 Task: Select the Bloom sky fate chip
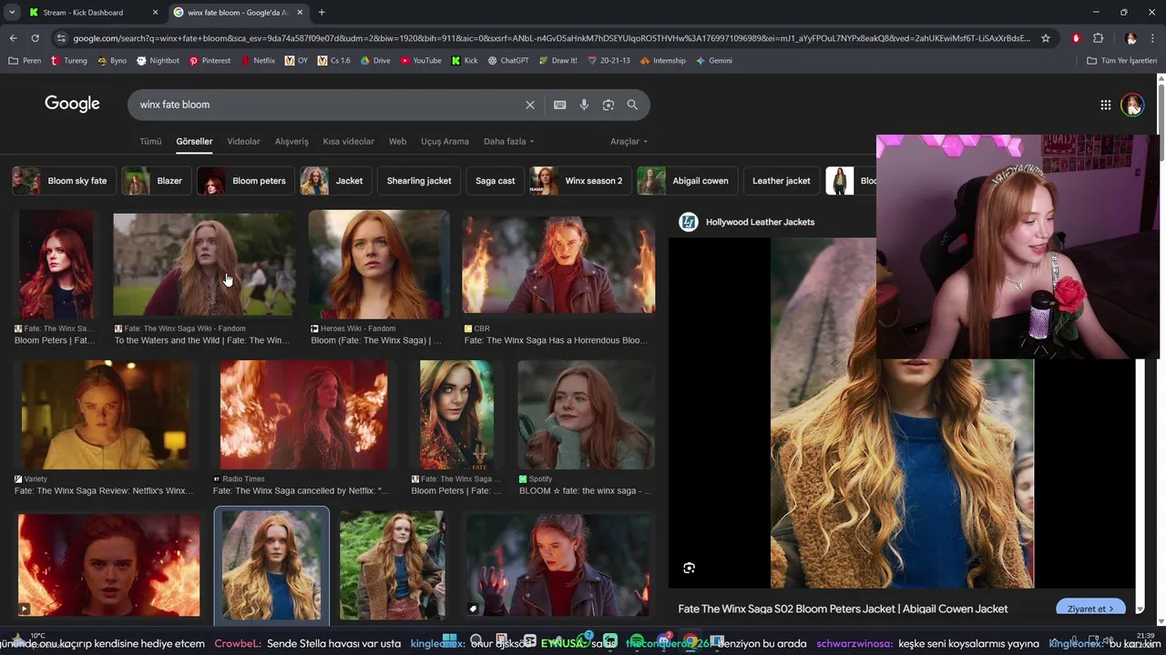[64, 181]
